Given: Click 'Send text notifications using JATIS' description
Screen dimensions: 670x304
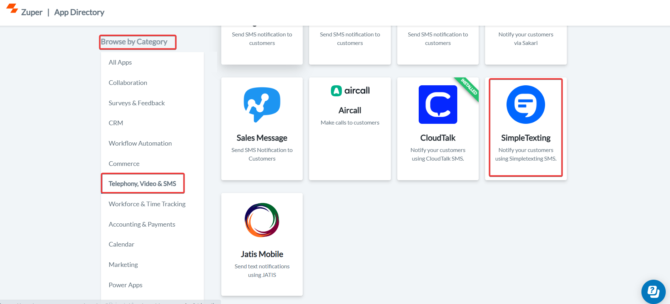Looking at the screenshot, I should pos(262,271).
